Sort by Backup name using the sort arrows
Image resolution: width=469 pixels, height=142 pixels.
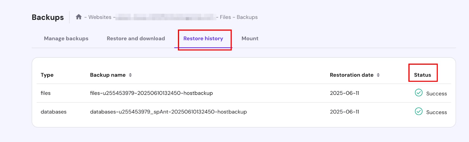point(130,75)
